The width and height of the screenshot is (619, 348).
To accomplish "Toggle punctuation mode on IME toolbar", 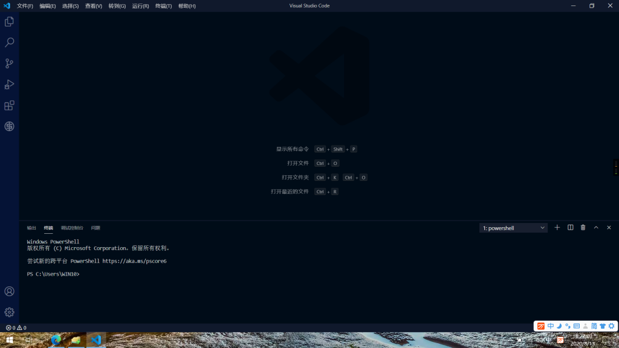I will (x=568, y=326).
